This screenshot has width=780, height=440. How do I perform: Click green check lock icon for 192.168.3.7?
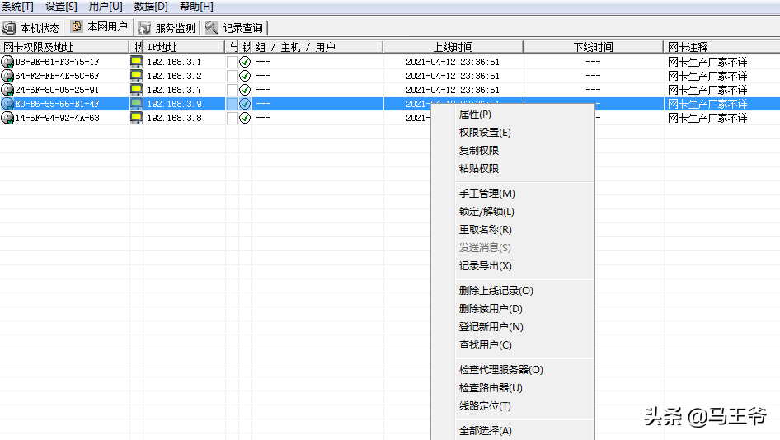pyautogui.click(x=245, y=90)
